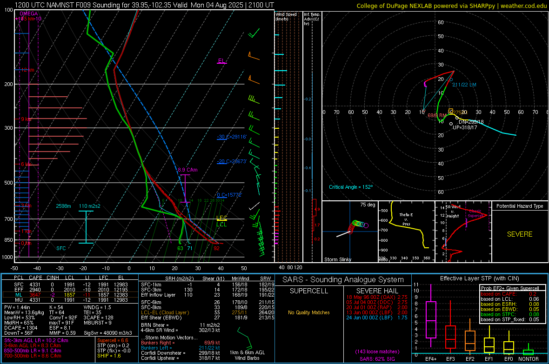Click the magenta EF4+ box plot

(x=431, y=317)
